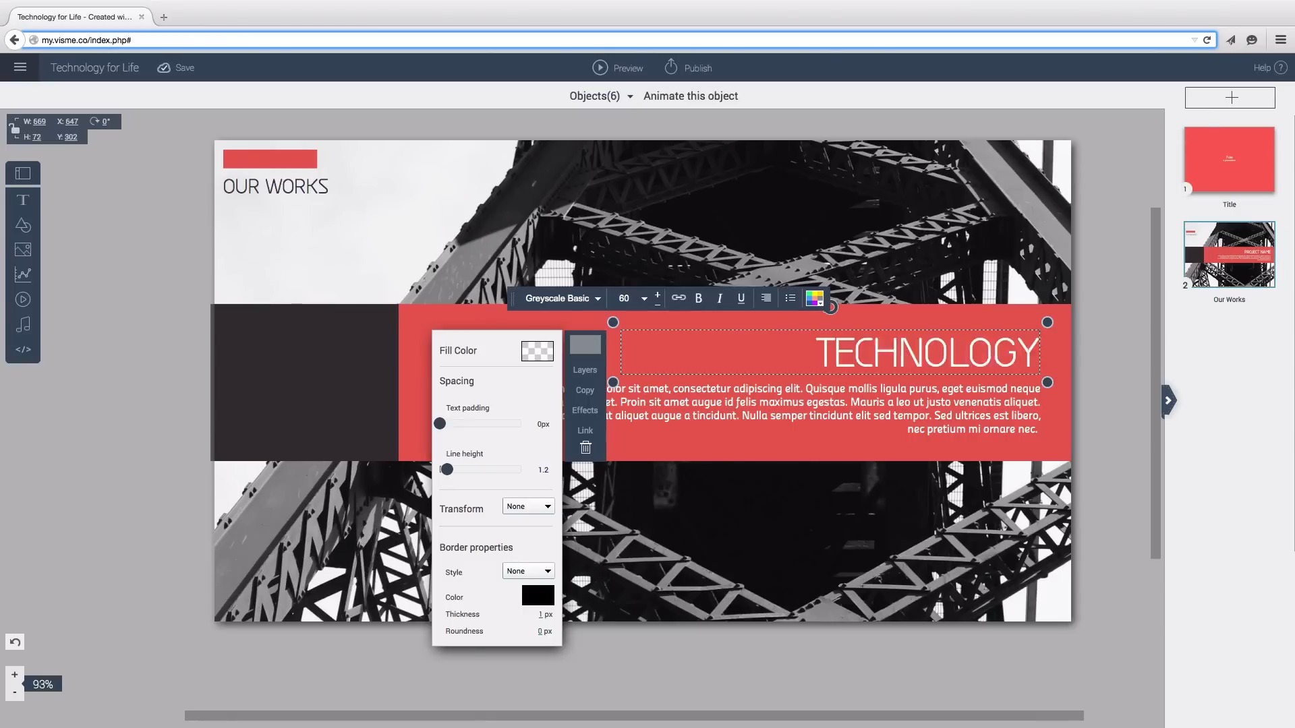
Task: Open the Greyscale Basic font dropdown
Action: point(562,298)
